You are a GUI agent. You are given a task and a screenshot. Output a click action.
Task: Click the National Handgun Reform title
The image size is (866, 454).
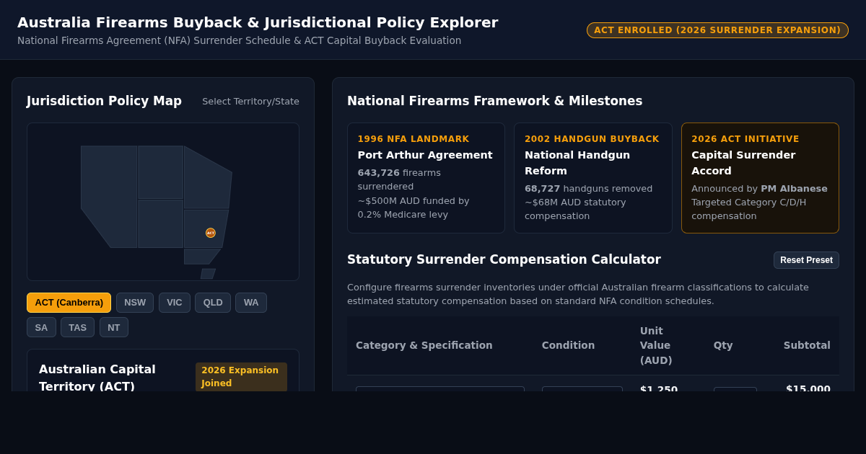[577, 163]
